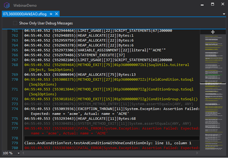Click the WebinarDemo title text
Viewport: 228px width, 158px height.
25,6
